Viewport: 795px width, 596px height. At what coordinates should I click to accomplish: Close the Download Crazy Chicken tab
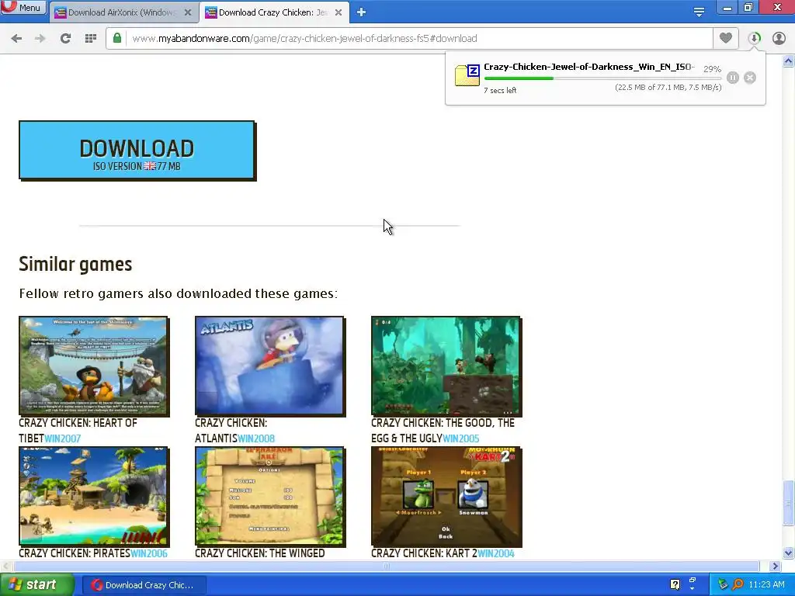click(x=338, y=12)
